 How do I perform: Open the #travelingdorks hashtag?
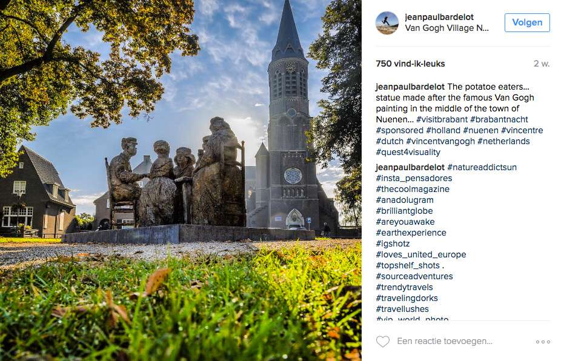tap(407, 298)
